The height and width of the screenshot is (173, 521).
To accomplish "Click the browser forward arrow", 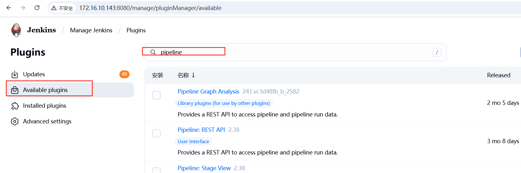I will pos(23,8).
